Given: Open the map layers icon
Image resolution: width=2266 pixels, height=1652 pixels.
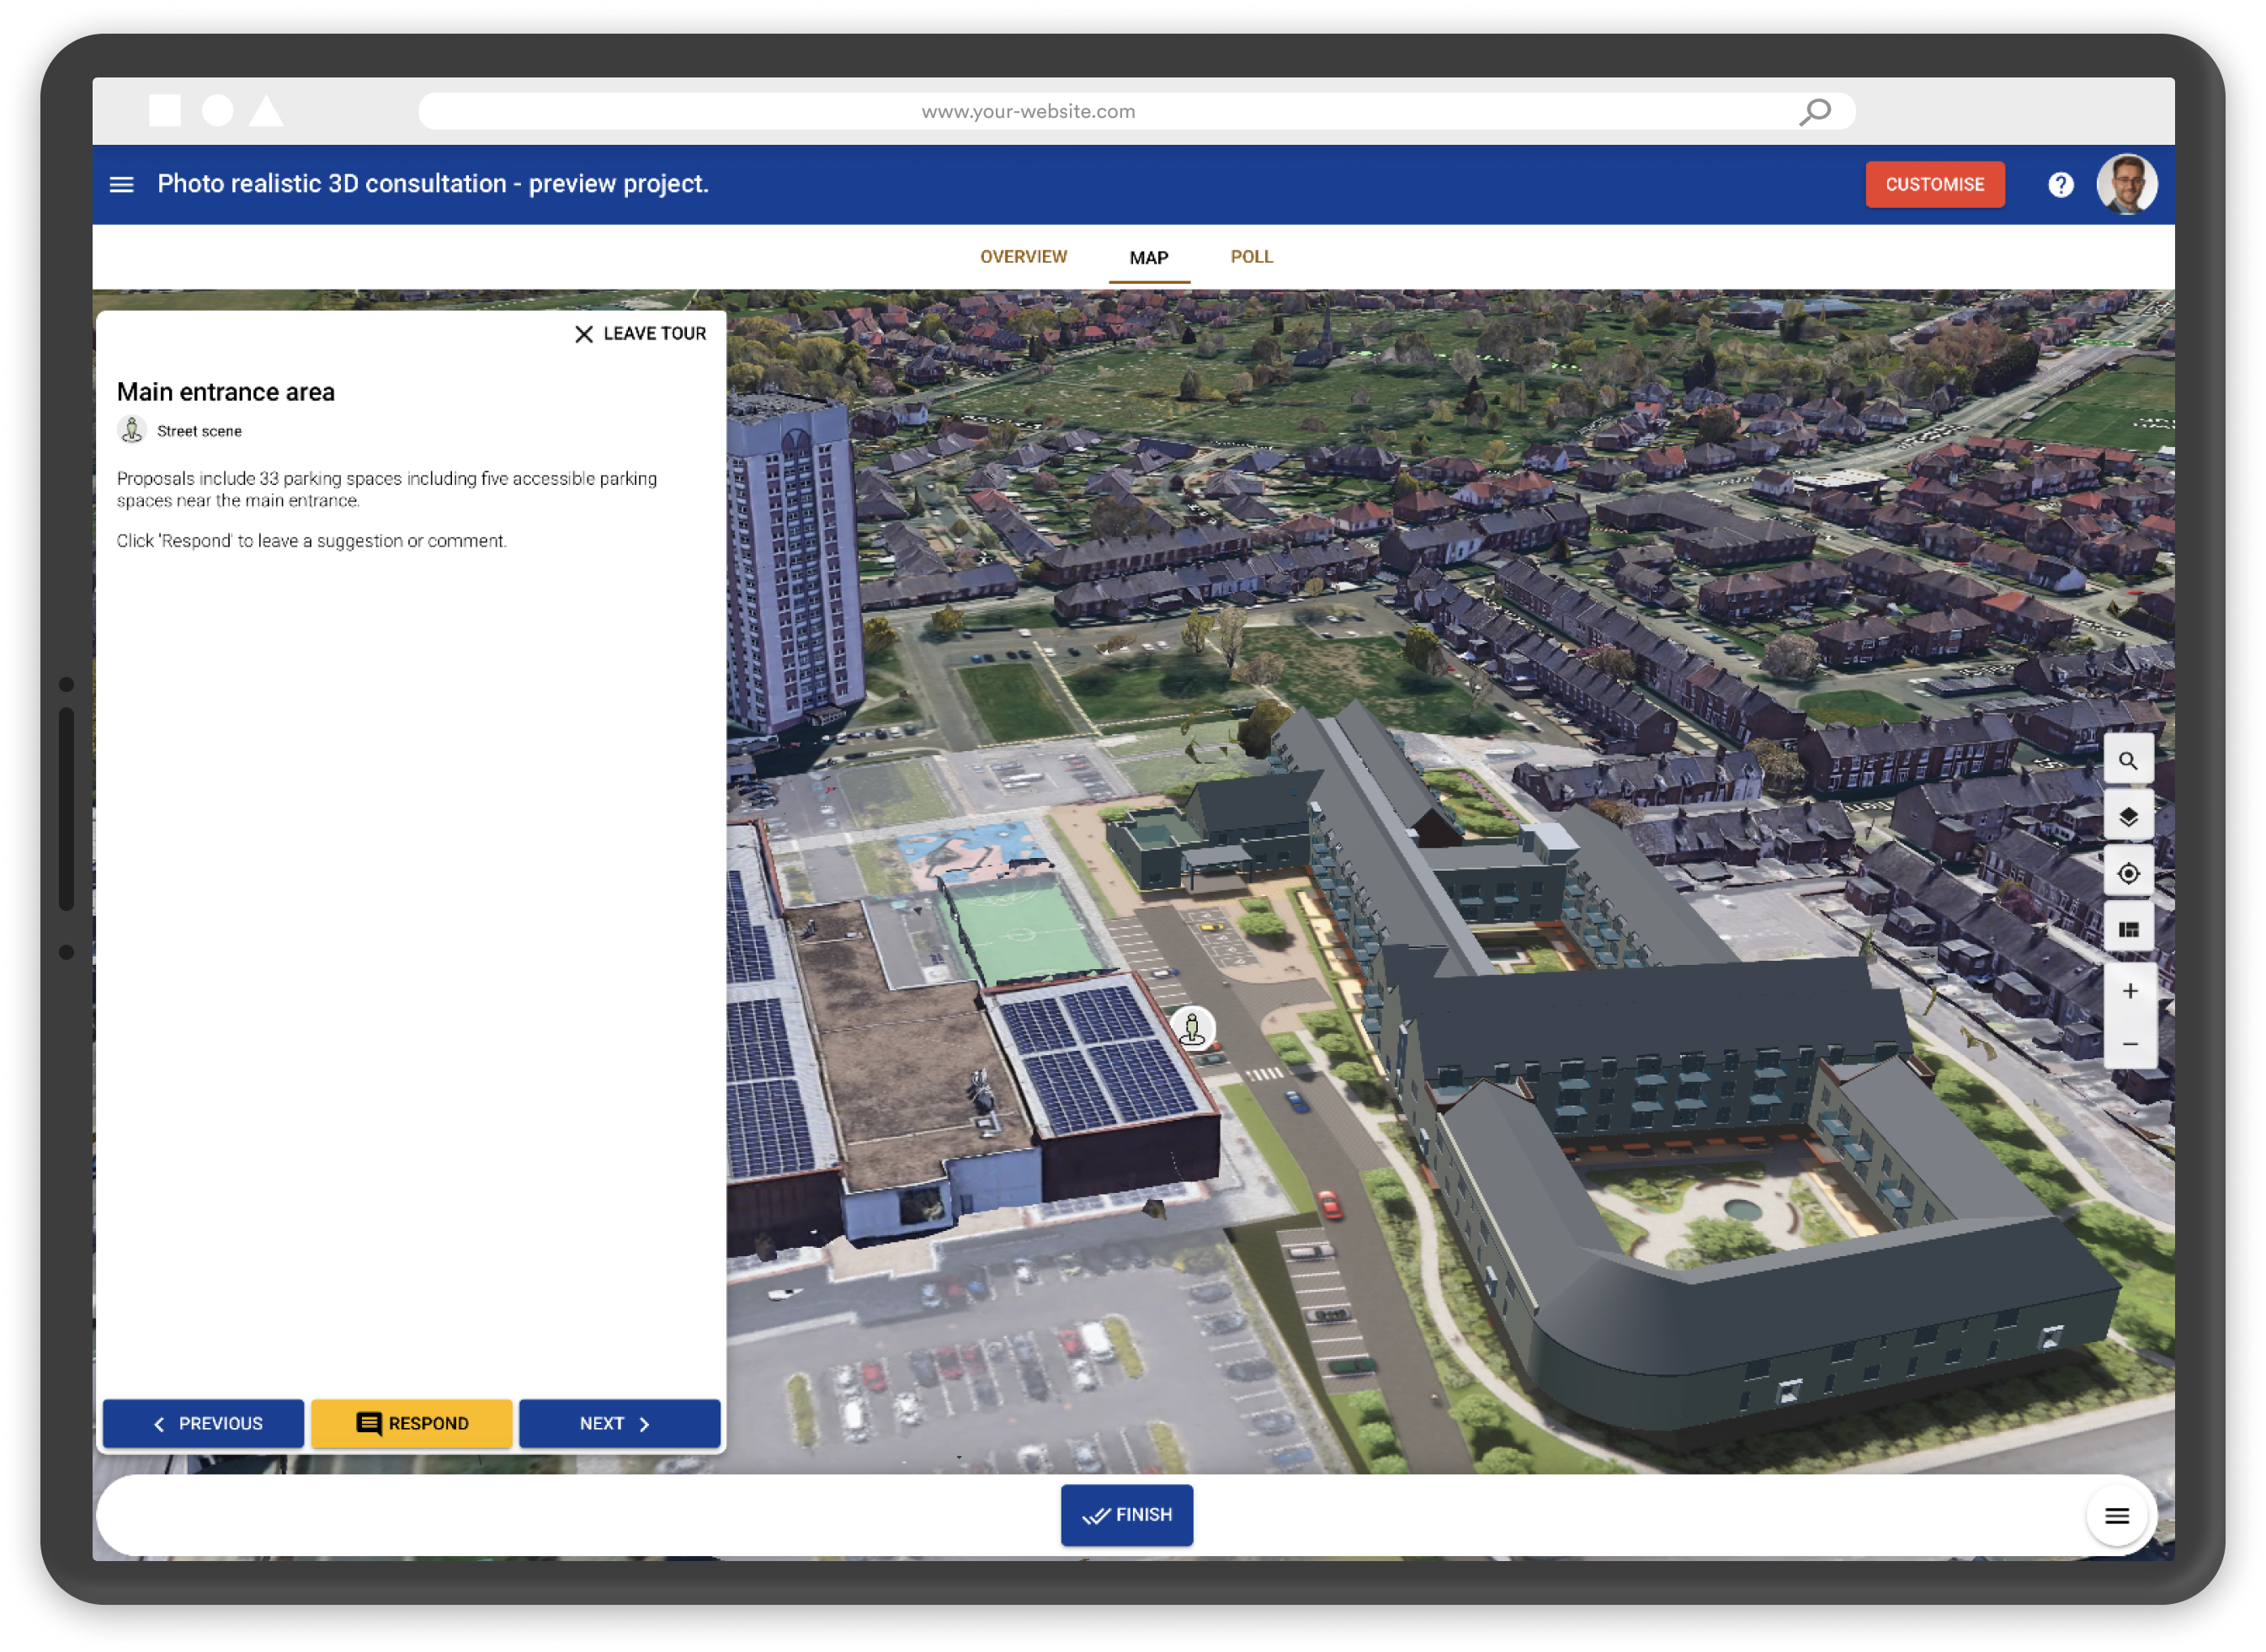Looking at the screenshot, I should 2129,818.
